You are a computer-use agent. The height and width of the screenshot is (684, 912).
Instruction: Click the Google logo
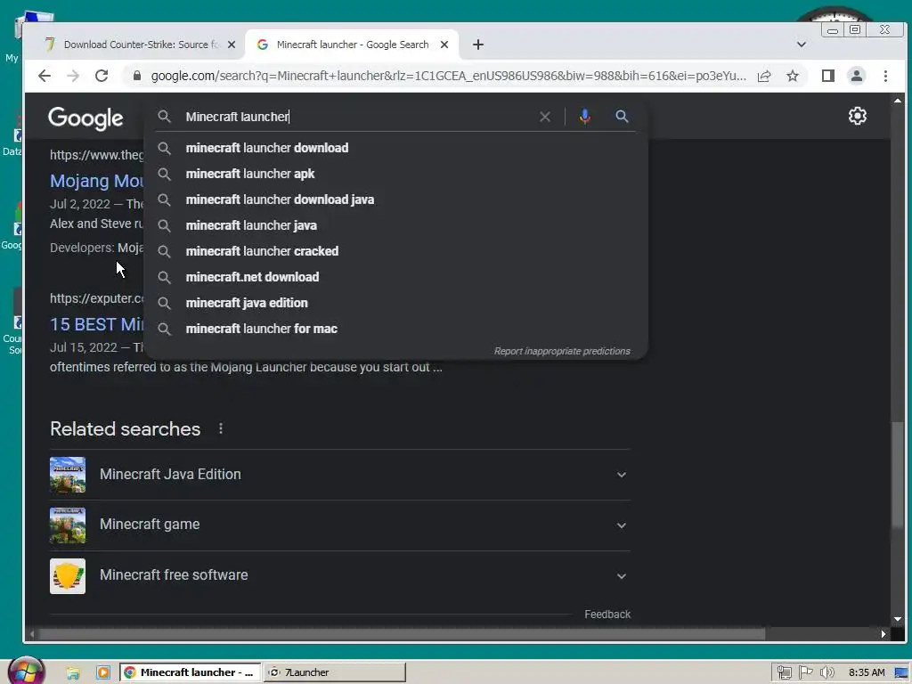pos(85,118)
